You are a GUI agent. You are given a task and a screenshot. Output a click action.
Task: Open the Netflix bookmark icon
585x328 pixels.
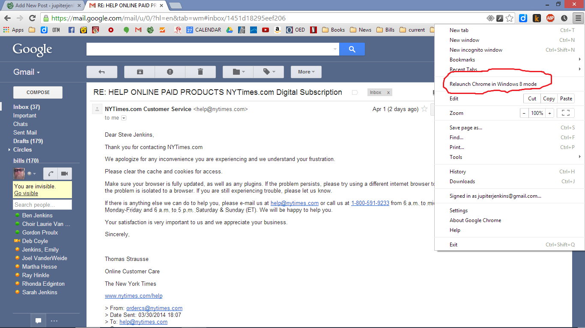tap(313, 30)
